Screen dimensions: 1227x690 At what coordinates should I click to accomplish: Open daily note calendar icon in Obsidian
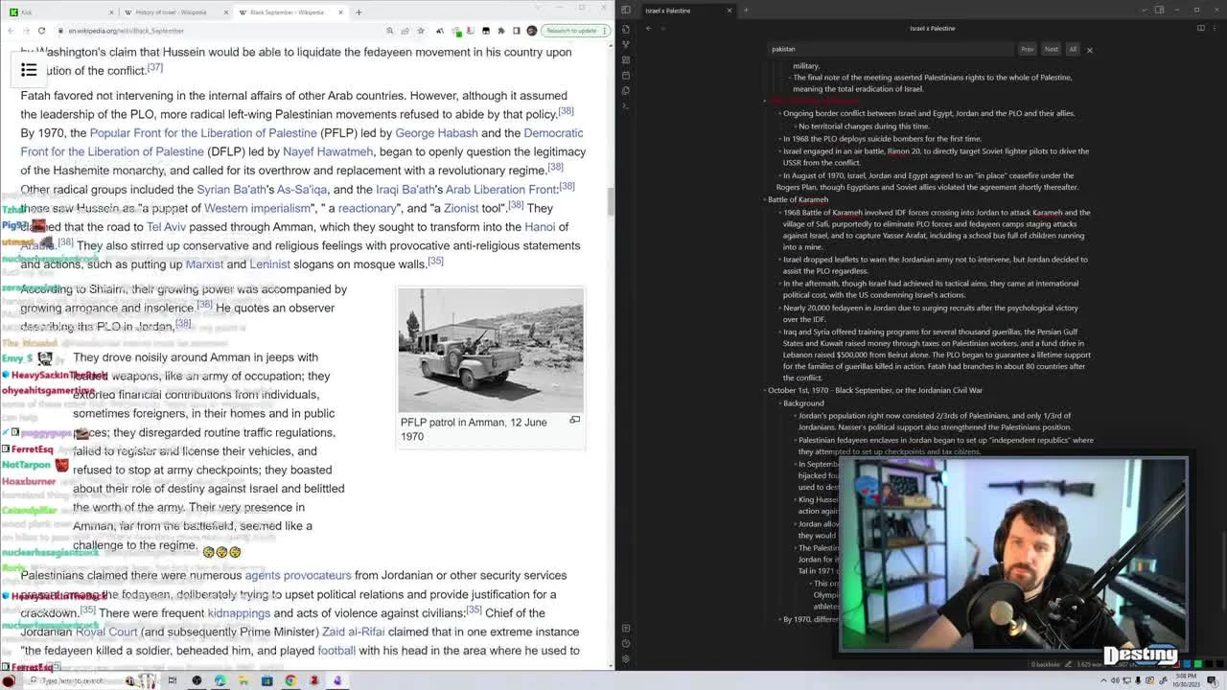[626, 75]
